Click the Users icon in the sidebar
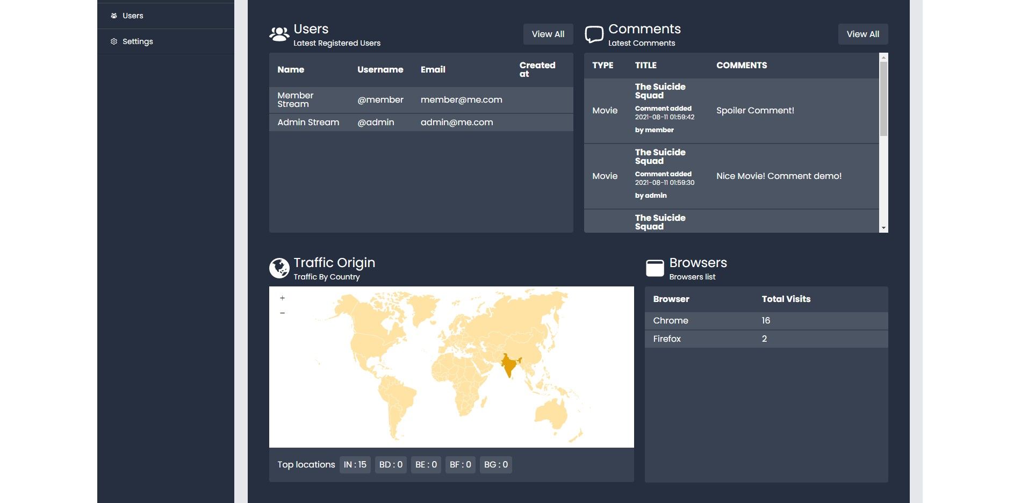 pos(114,16)
